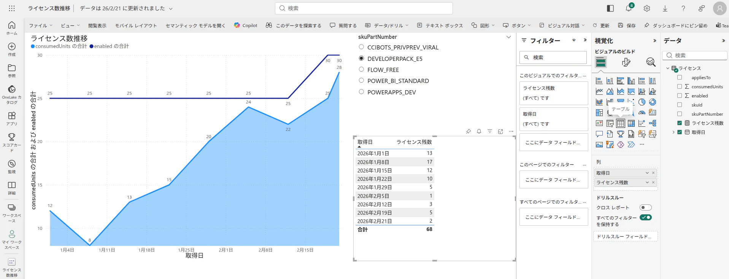Open the notifications bell in the header
The width and height of the screenshot is (729, 279).
coord(628,8)
